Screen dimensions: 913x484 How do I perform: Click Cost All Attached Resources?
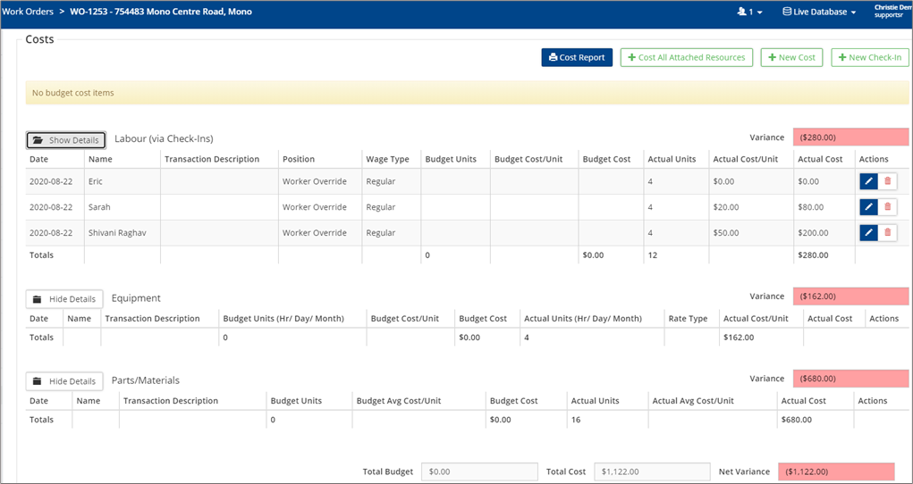686,57
